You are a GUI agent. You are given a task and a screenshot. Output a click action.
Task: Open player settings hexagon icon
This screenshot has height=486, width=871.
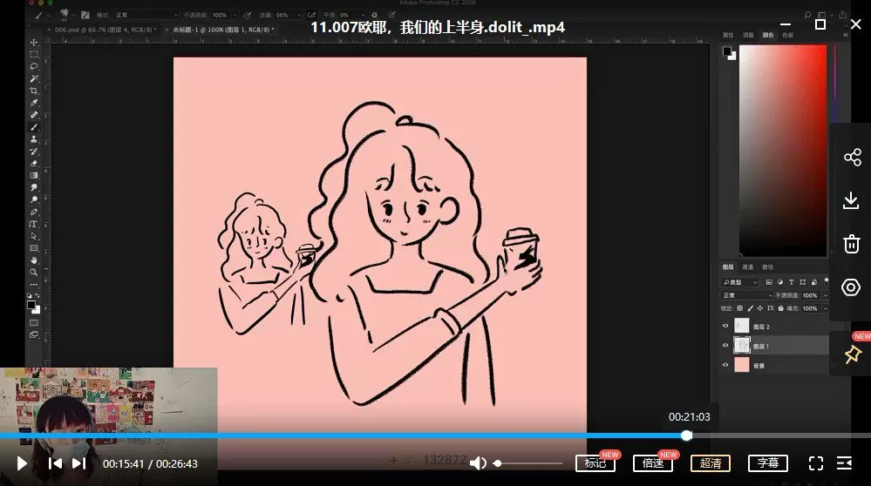[851, 287]
